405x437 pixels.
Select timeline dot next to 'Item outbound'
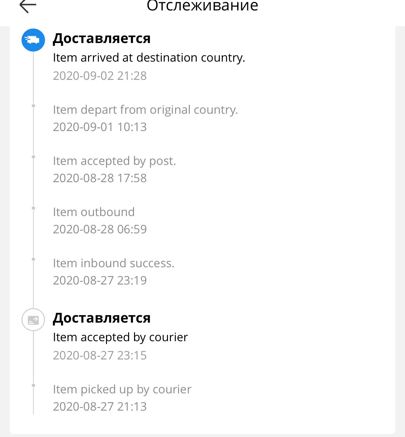pos(33,208)
